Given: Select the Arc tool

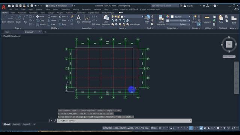Looking at the screenshot, I should pyautogui.click(x=25, y=19).
